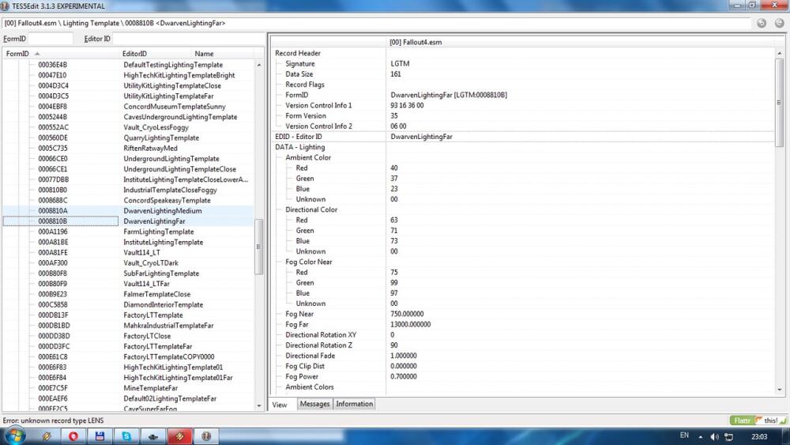Click Directional Rotation Z value 90

pos(394,345)
